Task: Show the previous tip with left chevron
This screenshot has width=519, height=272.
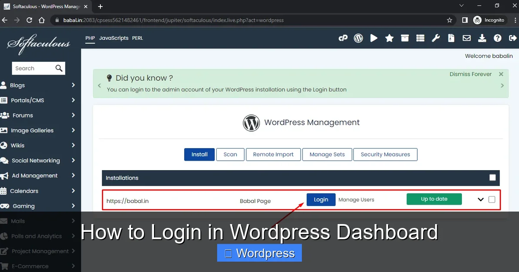Action: coord(99,85)
